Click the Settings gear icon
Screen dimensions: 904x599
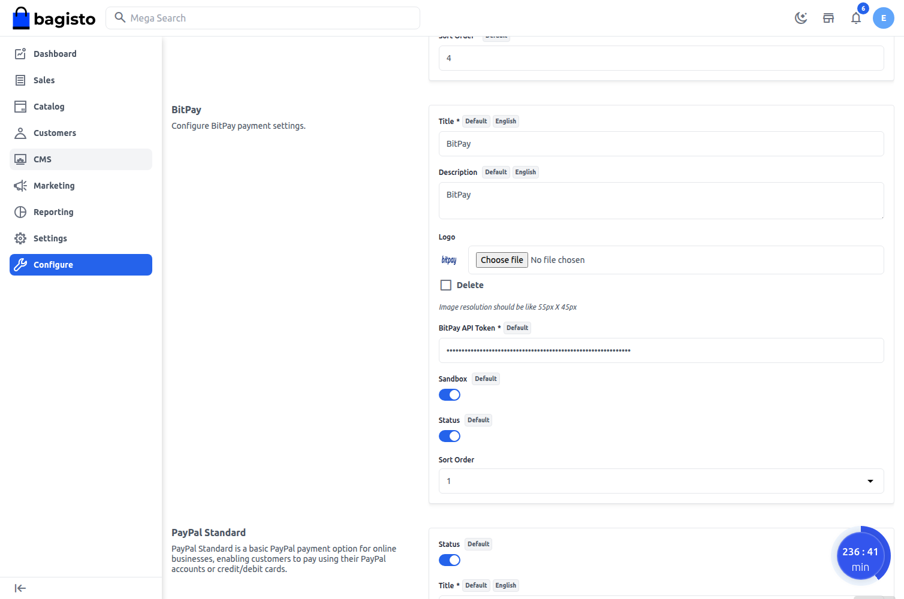coord(20,238)
